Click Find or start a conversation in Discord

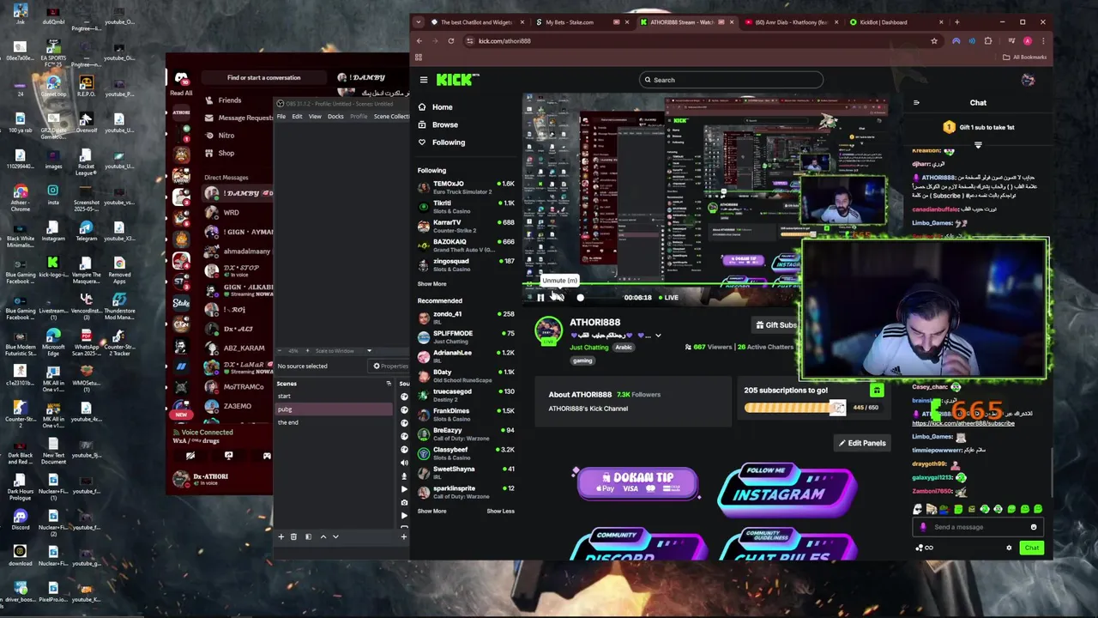tap(263, 78)
